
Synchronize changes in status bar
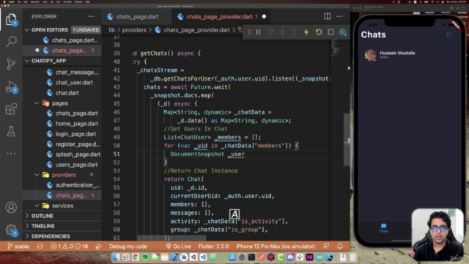click(40, 246)
